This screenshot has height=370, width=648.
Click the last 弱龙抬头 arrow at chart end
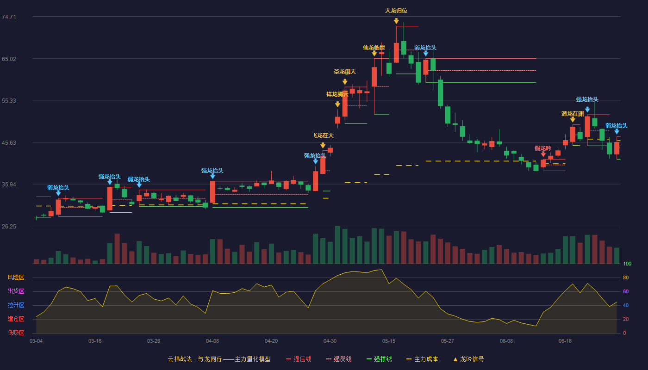click(617, 131)
